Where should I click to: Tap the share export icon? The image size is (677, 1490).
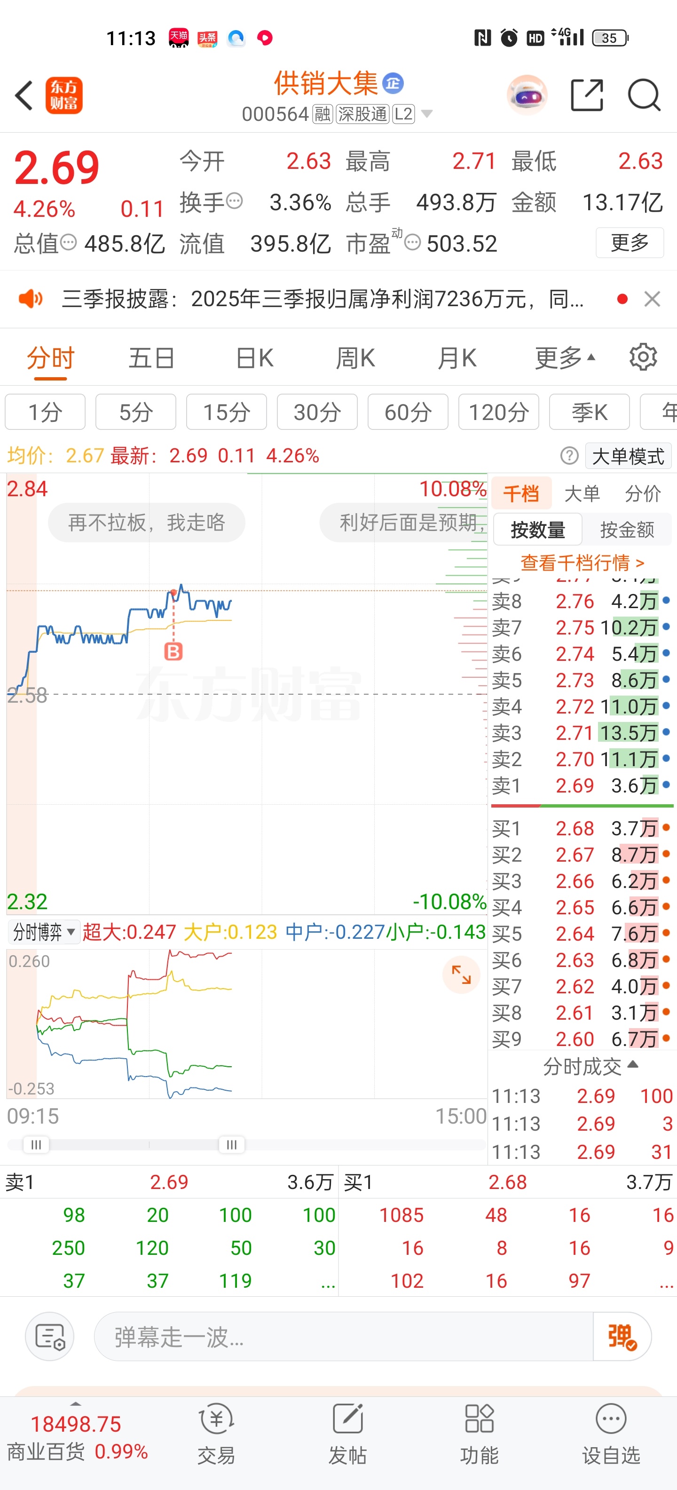tap(586, 95)
